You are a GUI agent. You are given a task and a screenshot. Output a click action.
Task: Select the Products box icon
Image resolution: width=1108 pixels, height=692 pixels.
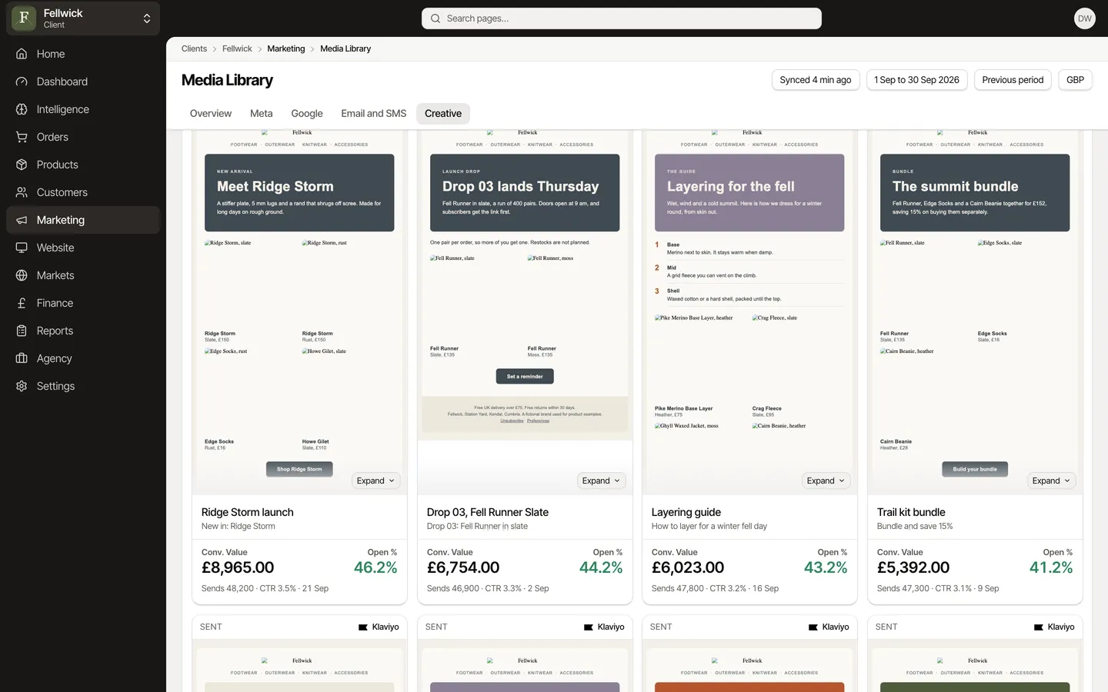[22, 165]
